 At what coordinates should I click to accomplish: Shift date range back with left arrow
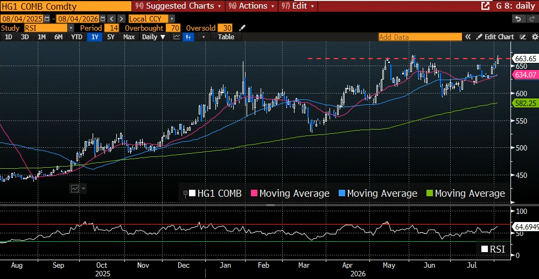pos(111,19)
